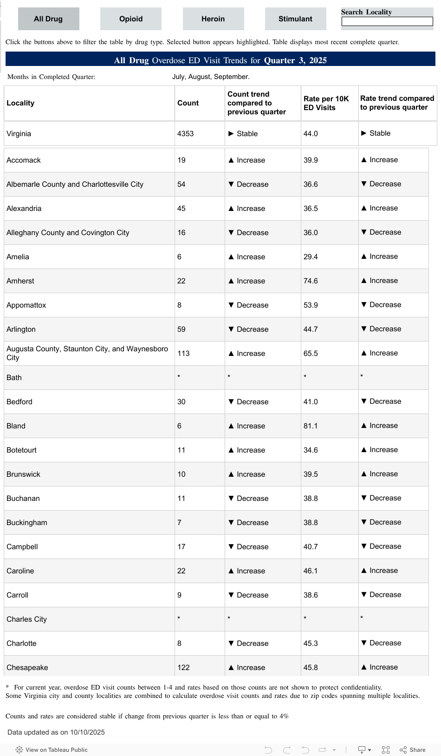The width and height of the screenshot is (441, 756).
Task: Click the Refresh/pause data icon
Action: click(322, 749)
